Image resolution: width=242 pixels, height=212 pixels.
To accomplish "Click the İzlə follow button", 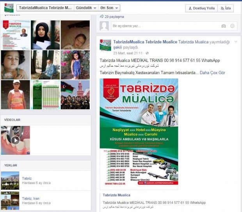I will [226, 8].
